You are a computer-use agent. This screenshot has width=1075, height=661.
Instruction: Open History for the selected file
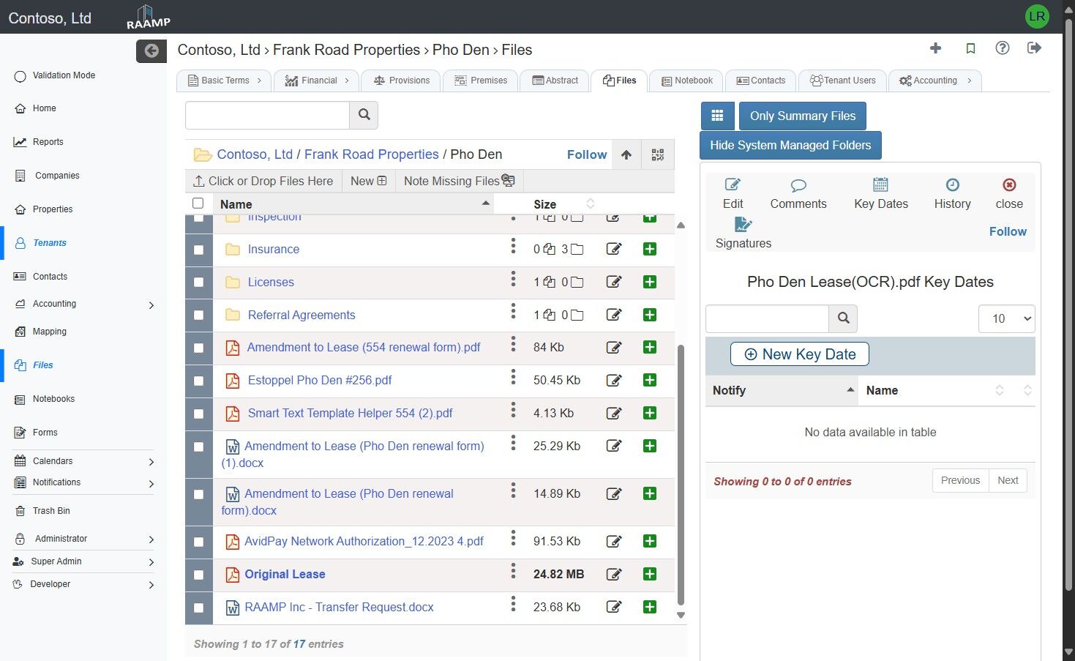[x=952, y=193]
